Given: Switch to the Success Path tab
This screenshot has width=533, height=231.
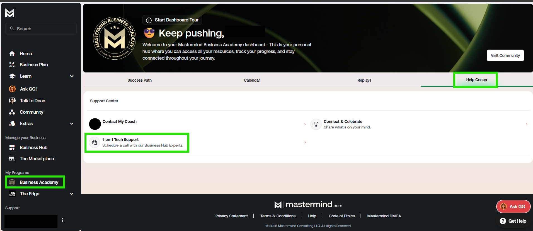Looking at the screenshot, I should (140, 80).
